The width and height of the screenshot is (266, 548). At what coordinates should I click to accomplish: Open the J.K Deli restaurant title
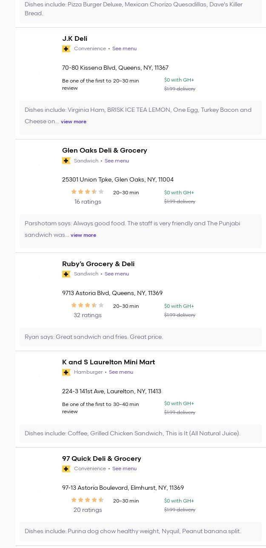click(x=75, y=39)
